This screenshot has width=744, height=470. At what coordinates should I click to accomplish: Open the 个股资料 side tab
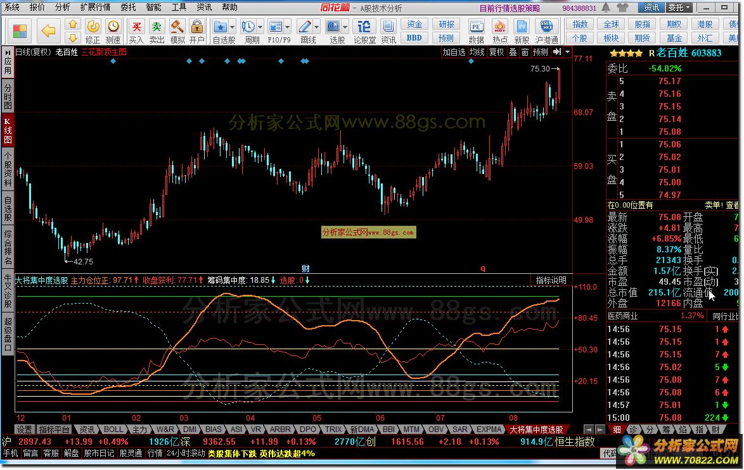coord(8,169)
